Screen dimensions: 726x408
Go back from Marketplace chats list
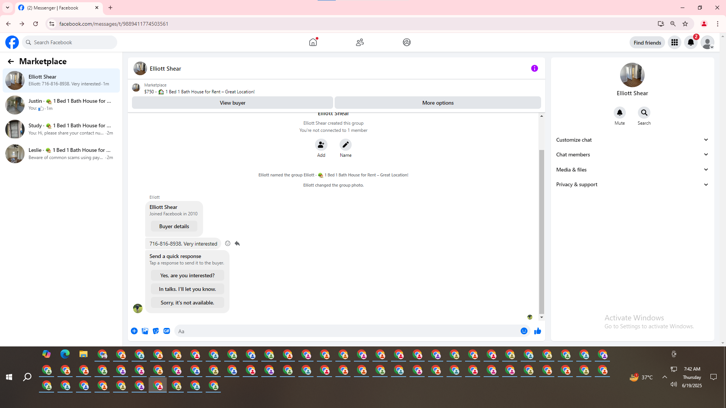[11, 61]
